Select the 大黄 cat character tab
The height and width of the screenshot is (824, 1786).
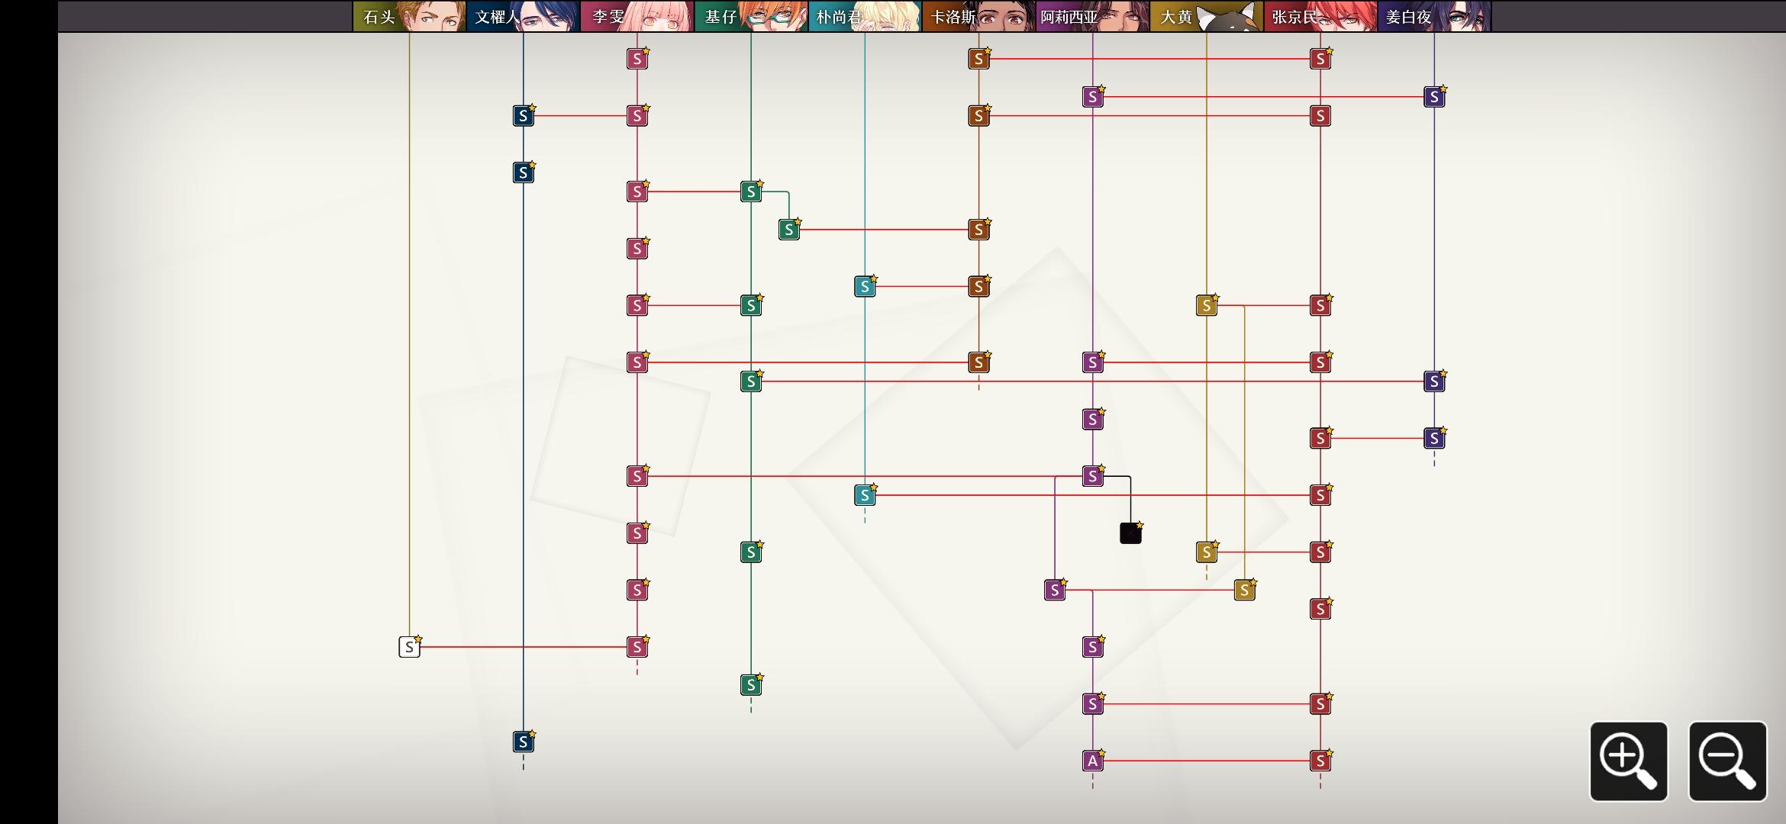[1206, 16]
